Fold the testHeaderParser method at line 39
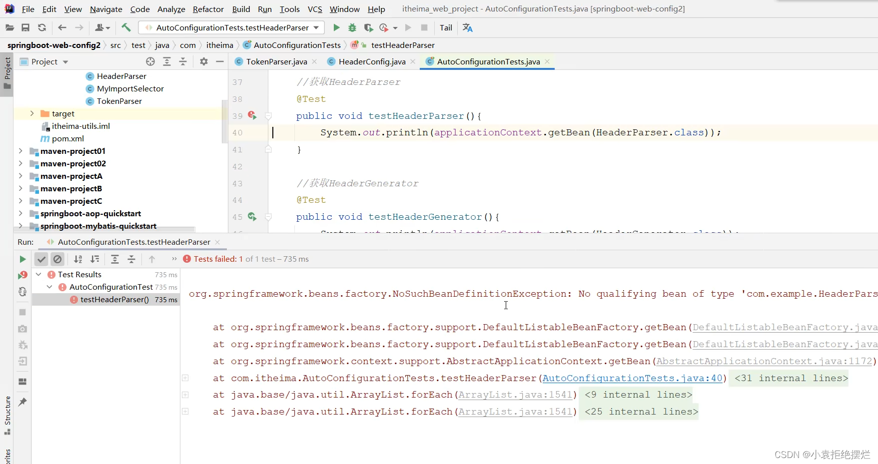Screen dimensions: 878x464 coord(268,116)
